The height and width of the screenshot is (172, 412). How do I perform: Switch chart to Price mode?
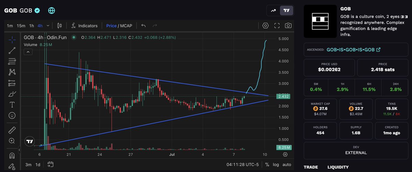(x=111, y=26)
